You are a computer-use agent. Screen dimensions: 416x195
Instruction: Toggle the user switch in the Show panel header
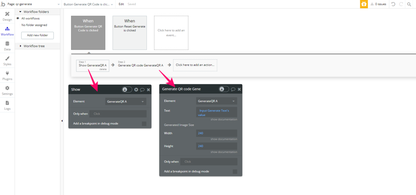click(127, 89)
